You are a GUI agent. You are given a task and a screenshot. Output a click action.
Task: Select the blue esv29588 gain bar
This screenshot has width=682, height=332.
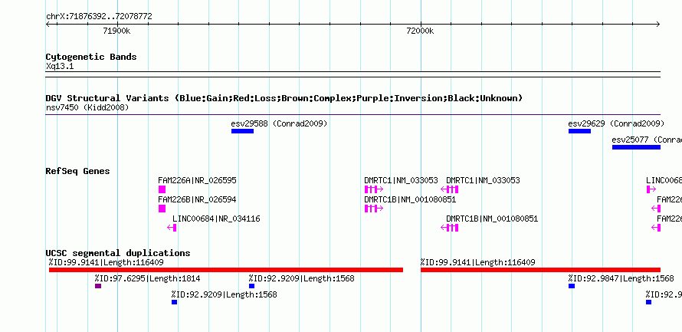tap(242, 131)
